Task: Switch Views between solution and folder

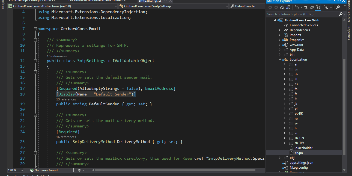Action: pos(288,7)
